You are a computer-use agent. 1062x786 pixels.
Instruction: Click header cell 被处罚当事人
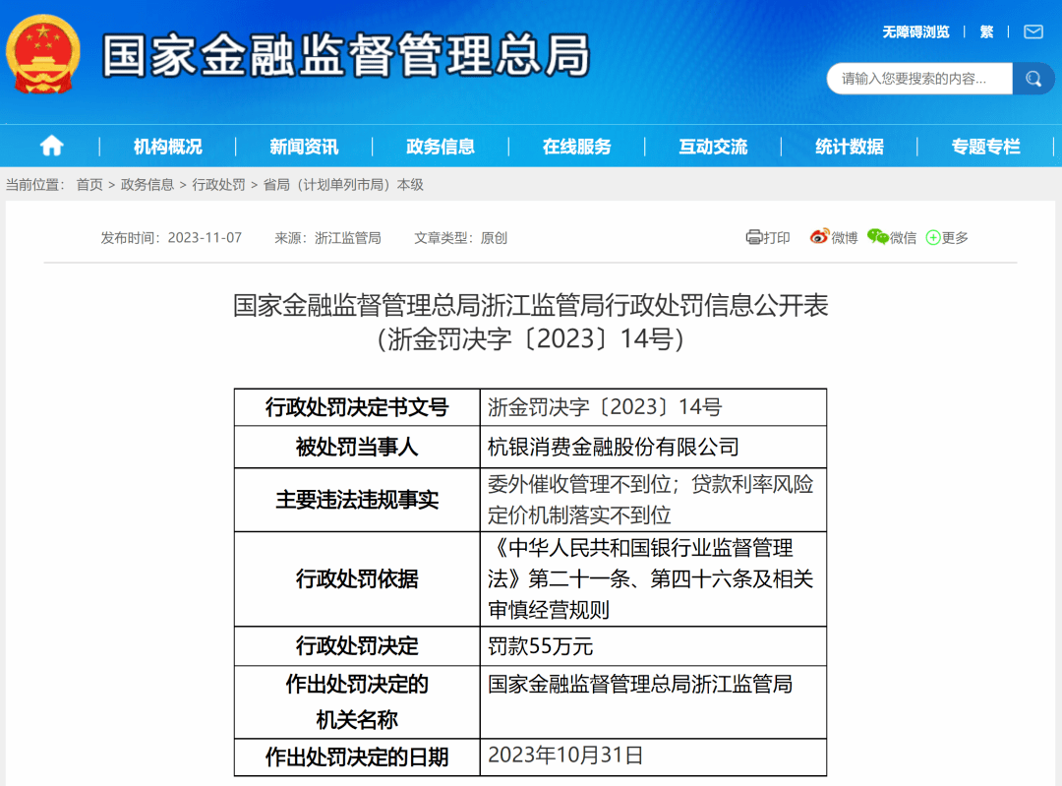[x=357, y=447]
